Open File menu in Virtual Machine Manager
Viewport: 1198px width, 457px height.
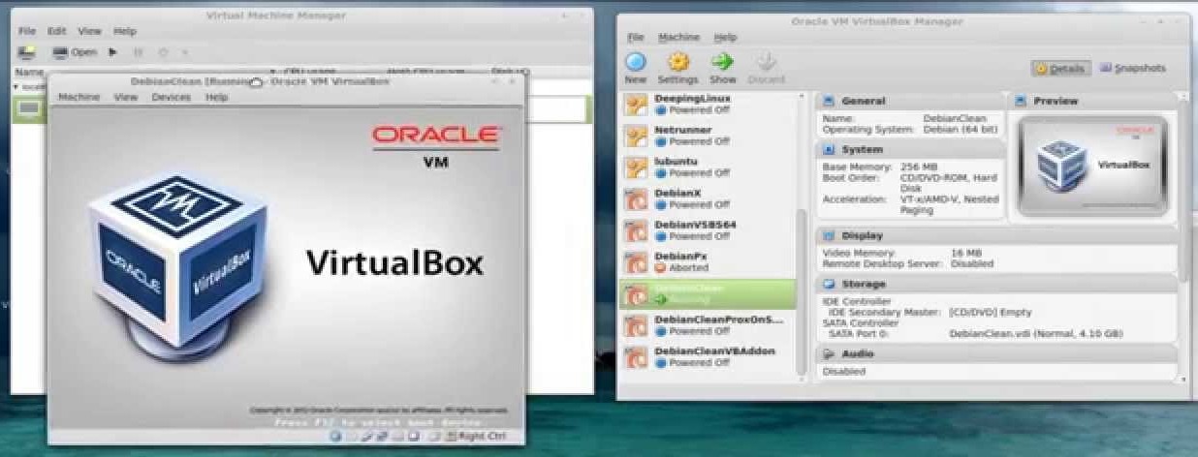tap(27, 31)
